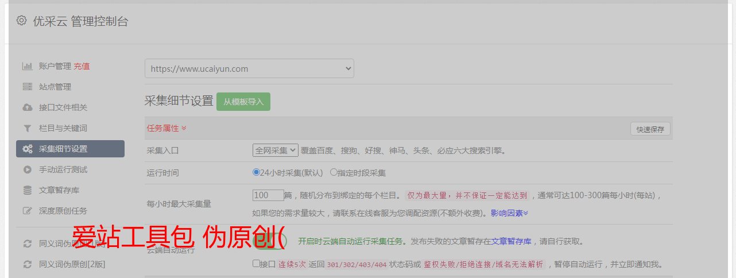The height and width of the screenshot is (278, 736).
Task: Click the cloud upload icon for 接口文件相关
Action: [27, 107]
